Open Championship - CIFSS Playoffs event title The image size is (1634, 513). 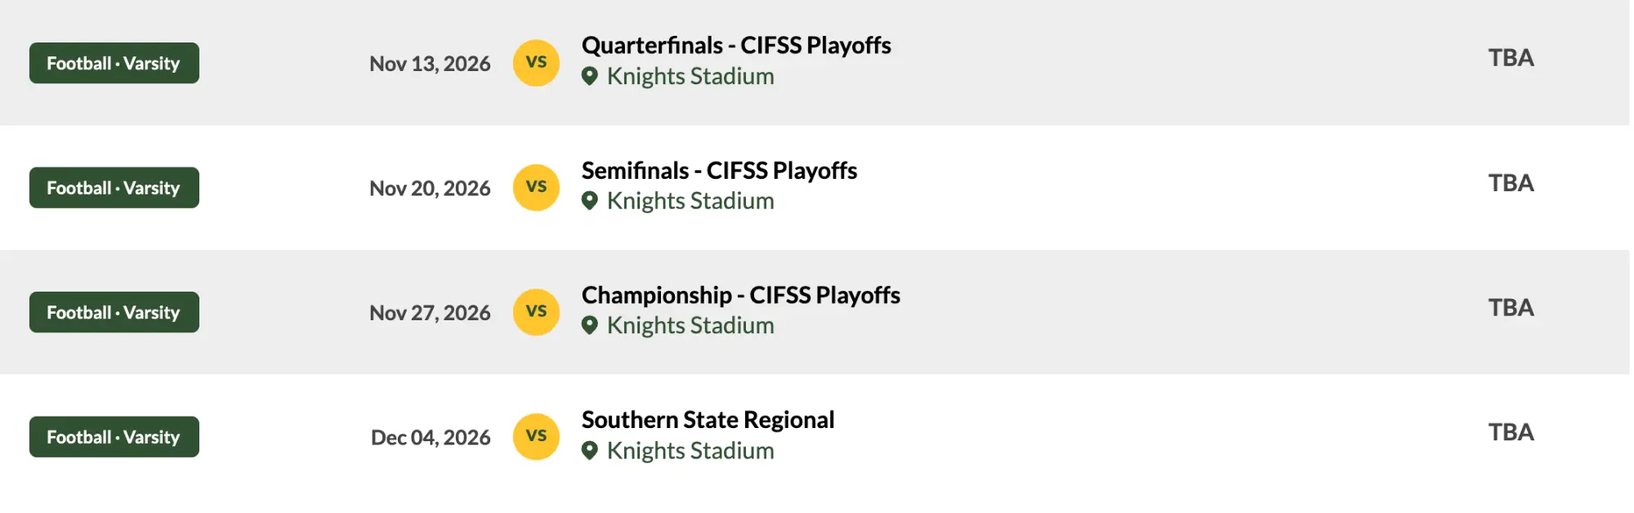point(741,295)
